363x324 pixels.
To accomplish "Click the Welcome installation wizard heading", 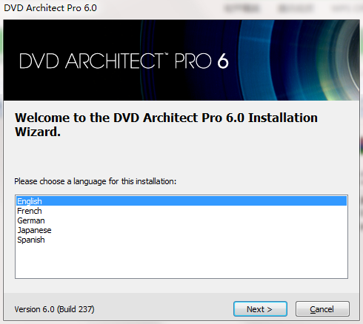I will [166, 124].
